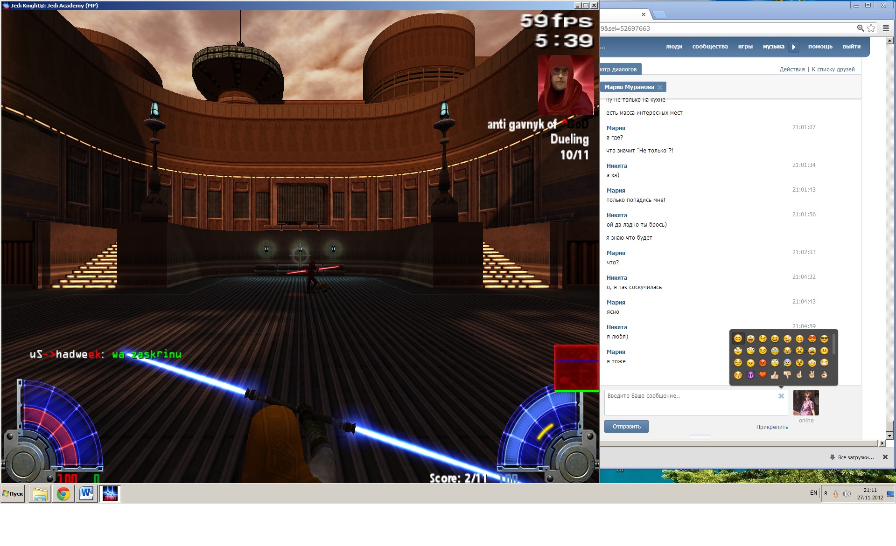Pick the loudly crying emoji
The height and width of the screenshot is (546, 896).
pyautogui.click(x=787, y=351)
